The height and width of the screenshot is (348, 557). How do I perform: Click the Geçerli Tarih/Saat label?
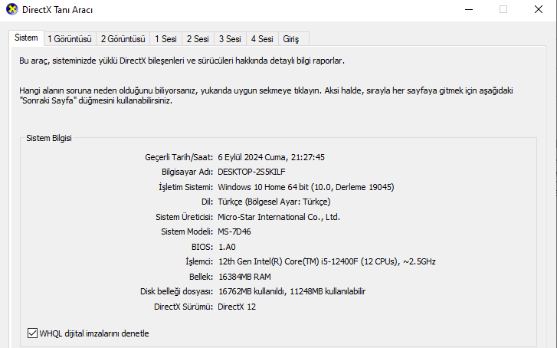pos(179,157)
